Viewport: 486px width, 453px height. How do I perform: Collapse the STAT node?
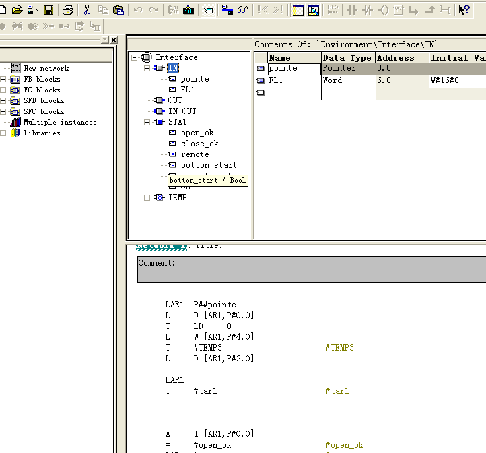click(x=147, y=122)
